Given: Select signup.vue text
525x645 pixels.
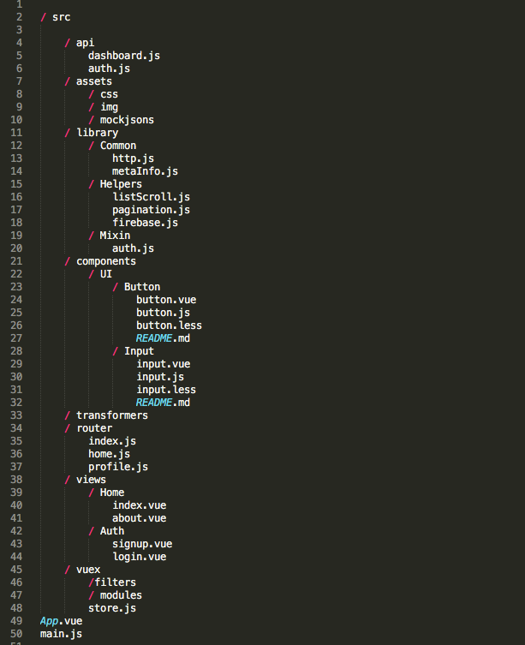Looking at the screenshot, I should click(142, 544).
